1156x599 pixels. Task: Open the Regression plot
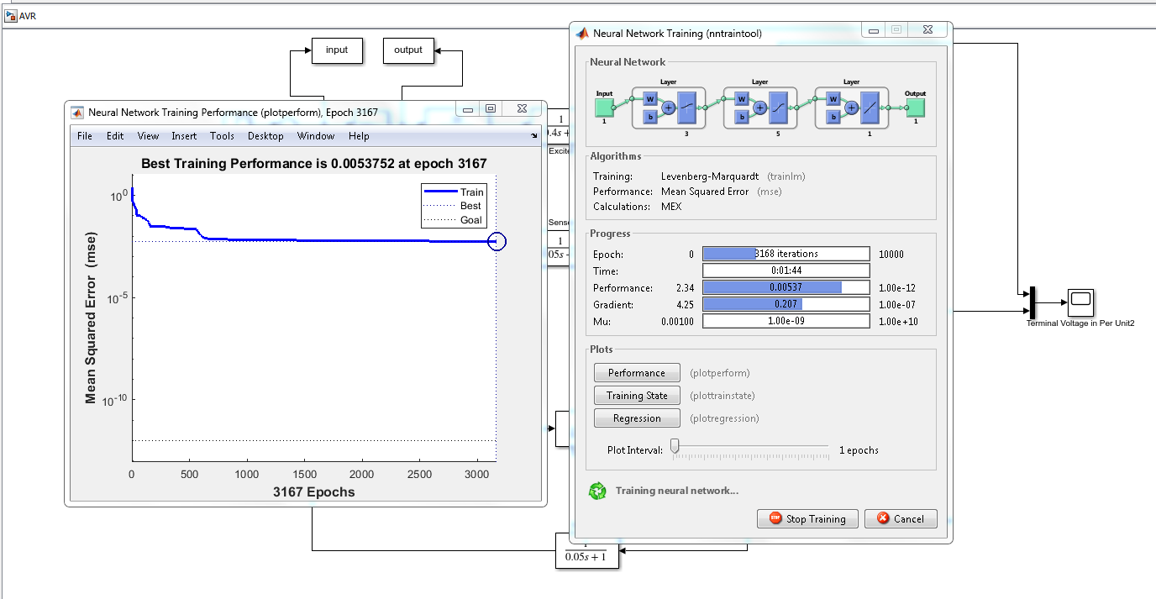point(636,418)
